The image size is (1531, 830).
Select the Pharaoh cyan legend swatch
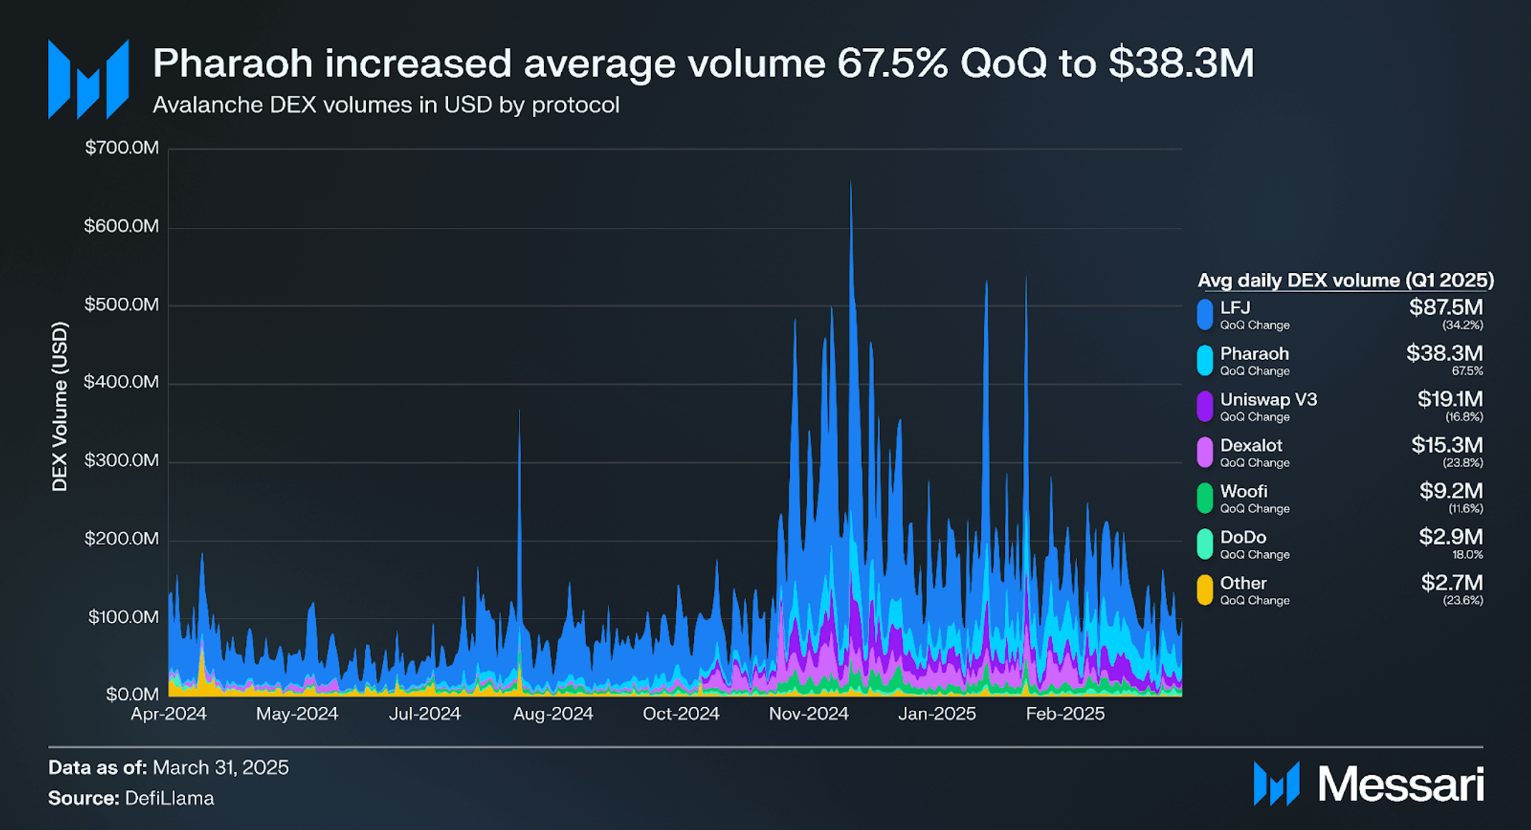tap(1205, 361)
